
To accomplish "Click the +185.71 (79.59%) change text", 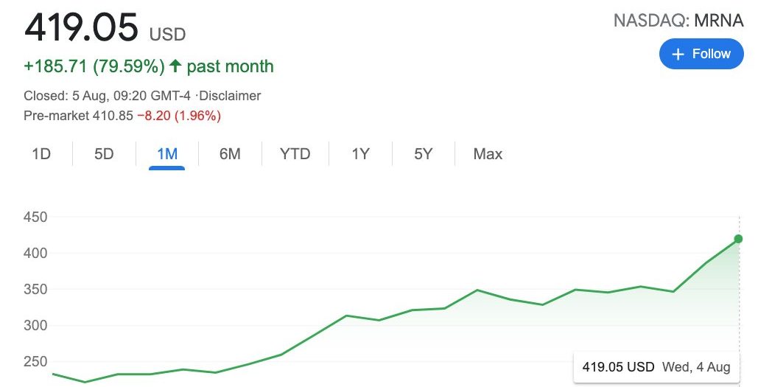I will point(94,66).
